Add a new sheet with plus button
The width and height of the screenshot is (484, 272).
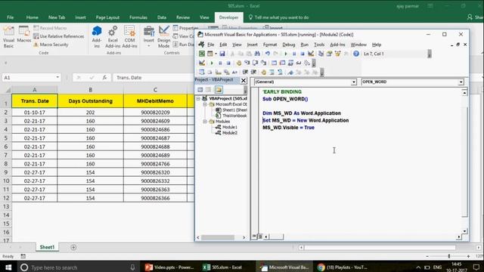[x=73, y=247]
